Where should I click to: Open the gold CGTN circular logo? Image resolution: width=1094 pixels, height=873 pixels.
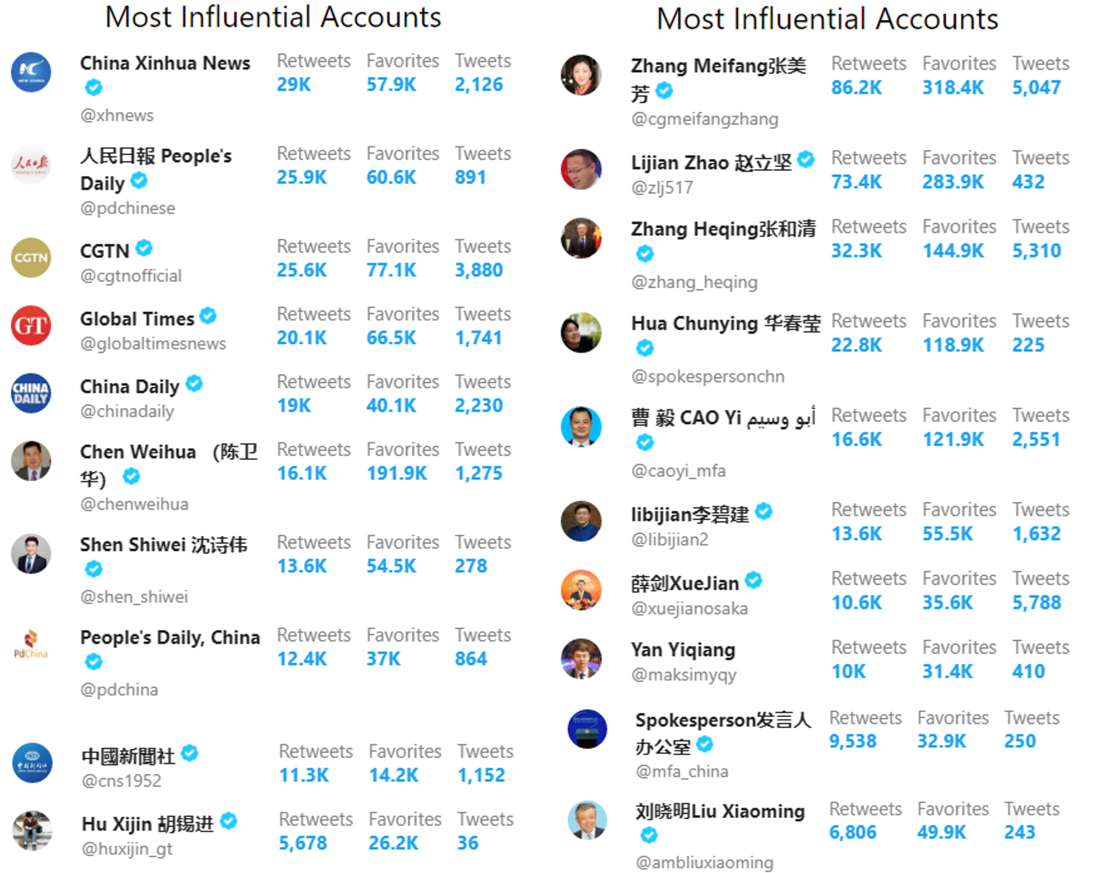(x=31, y=257)
